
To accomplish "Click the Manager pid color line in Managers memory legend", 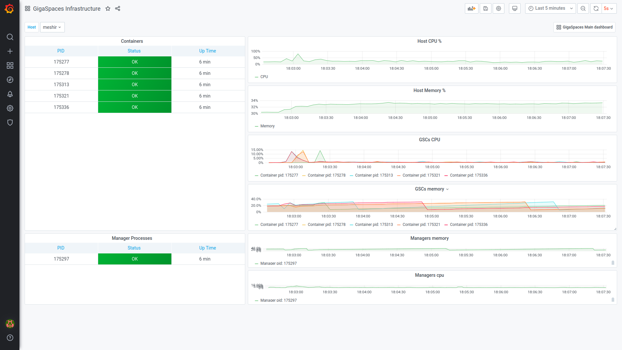I will 257,263.
